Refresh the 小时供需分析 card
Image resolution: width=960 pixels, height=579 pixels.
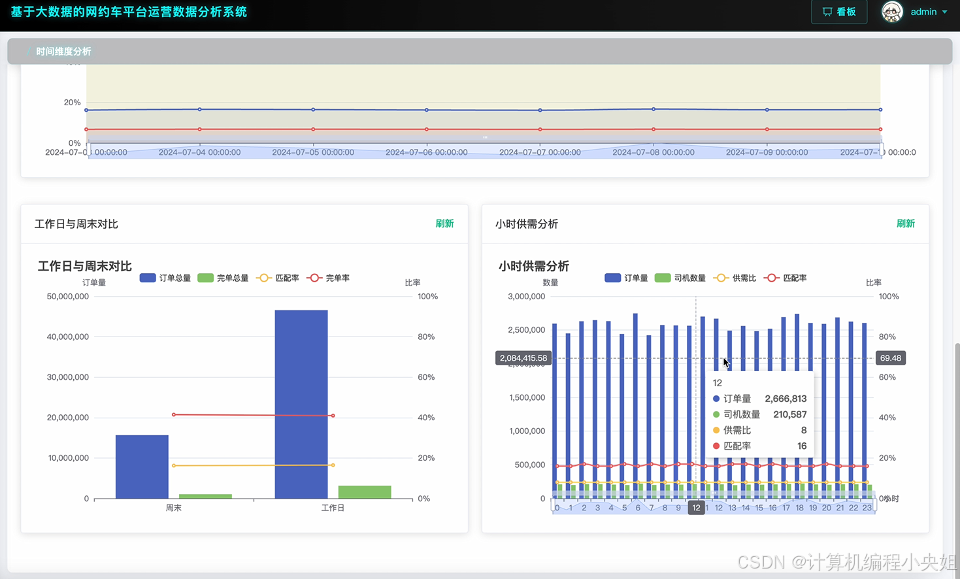click(905, 223)
